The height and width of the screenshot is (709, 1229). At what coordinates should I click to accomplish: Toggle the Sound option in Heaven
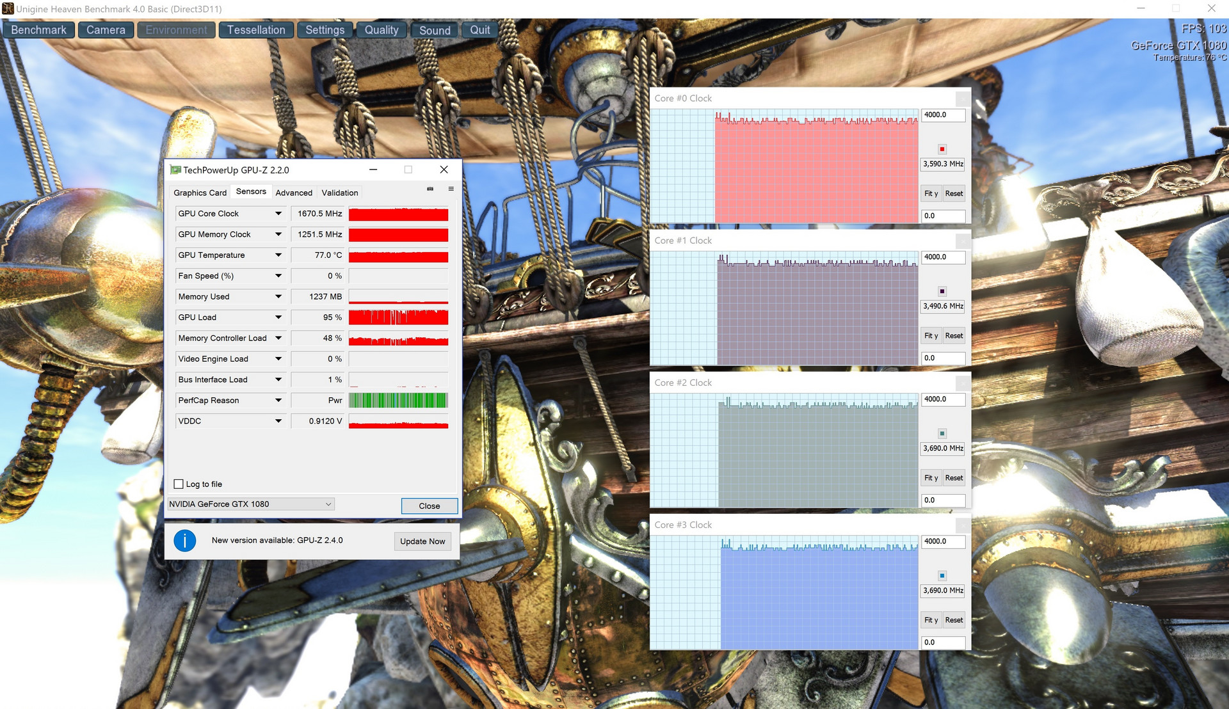(x=435, y=30)
